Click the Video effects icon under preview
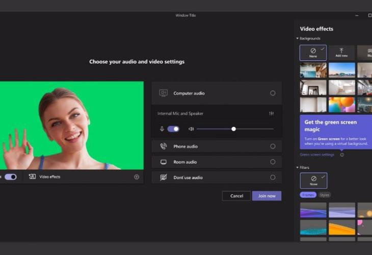This screenshot has width=372, height=255. click(32, 176)
